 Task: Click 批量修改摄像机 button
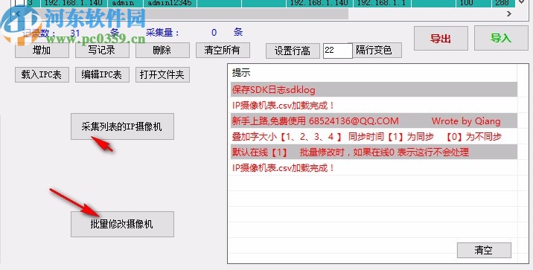tap(122, 224)
